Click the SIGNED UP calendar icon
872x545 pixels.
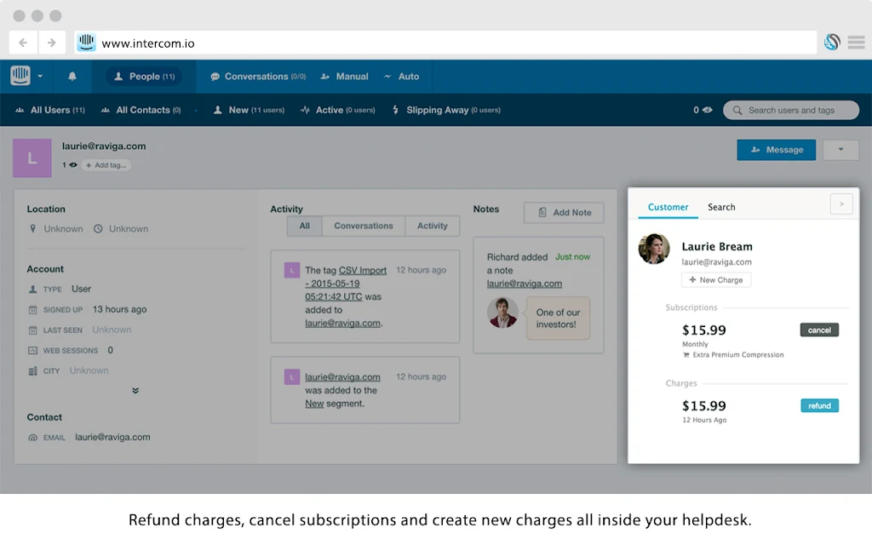coord(33,310)
